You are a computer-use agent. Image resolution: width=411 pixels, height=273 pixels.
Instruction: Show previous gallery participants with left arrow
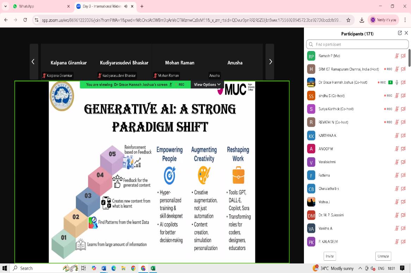click(33, 62)
